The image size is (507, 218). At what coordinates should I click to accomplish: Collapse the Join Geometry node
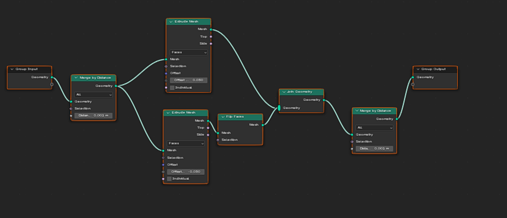click(283, 92)
